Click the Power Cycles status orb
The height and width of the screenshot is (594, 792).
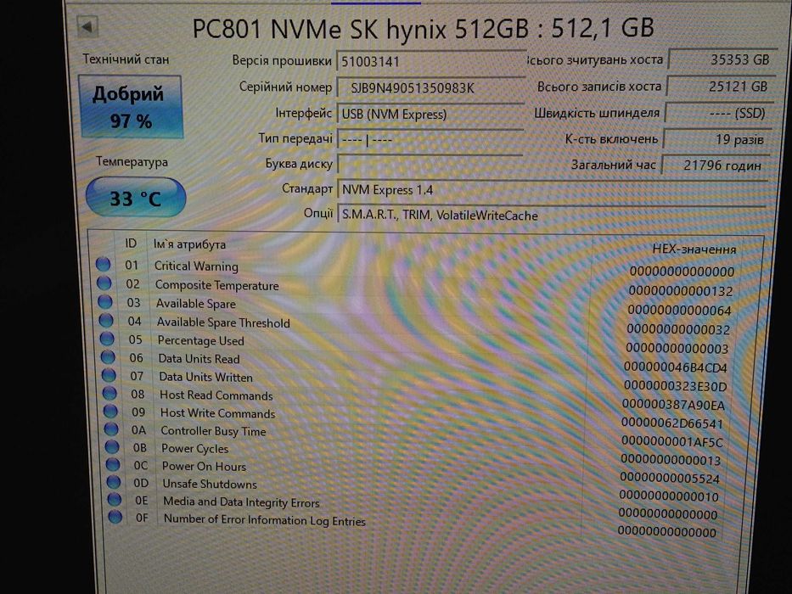[112, 447]
